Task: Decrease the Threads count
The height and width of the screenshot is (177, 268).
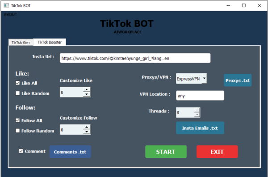Action: coord(197,115)
